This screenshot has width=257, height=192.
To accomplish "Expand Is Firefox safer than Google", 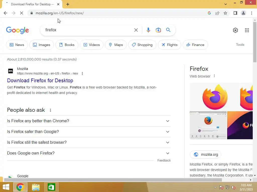I will [89, 132].
